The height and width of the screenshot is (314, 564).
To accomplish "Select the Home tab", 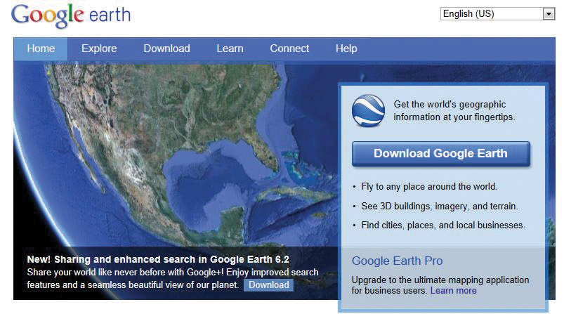I will click(41, 48).
